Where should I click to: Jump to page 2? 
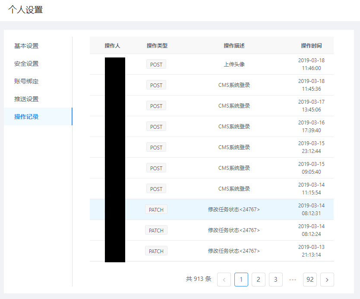[x=258, y=280]
